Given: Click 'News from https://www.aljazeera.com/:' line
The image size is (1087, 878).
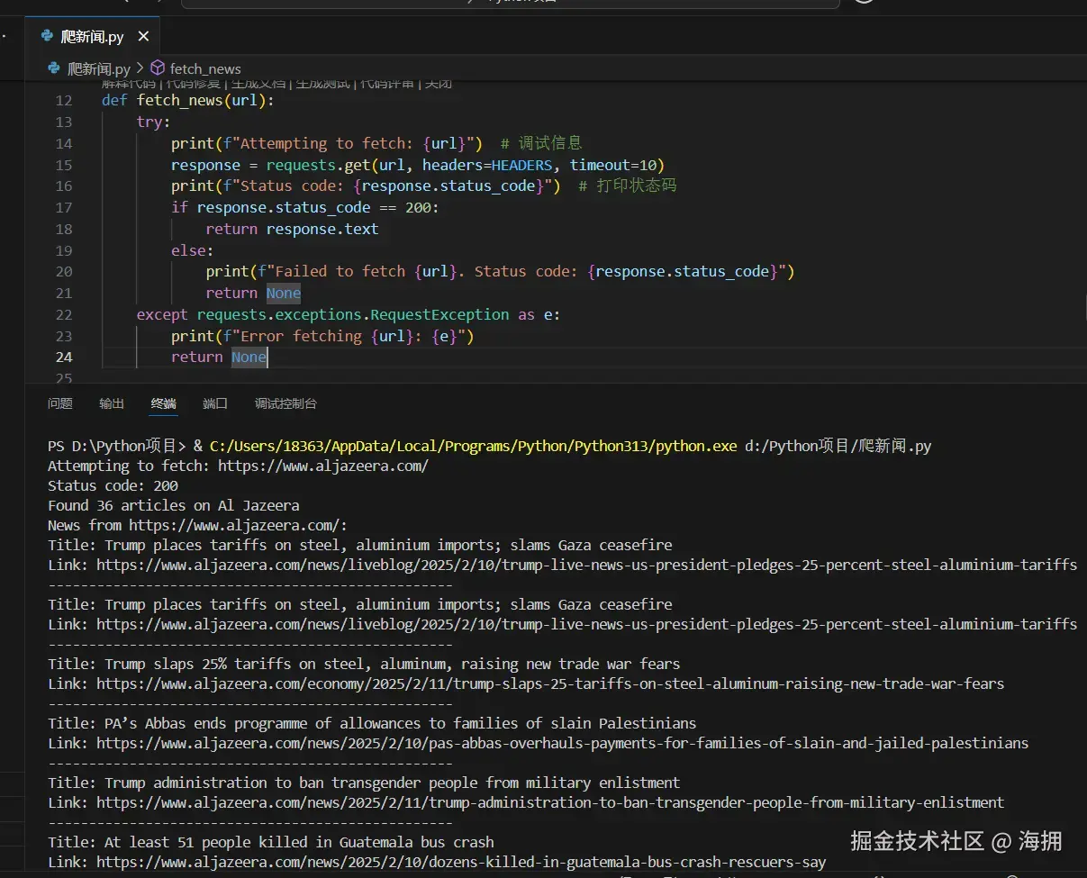Looking at the screenshot, I should [197, 525].
